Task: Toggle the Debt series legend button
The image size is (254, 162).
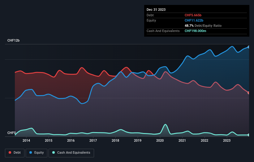Action: pos(15,153)
